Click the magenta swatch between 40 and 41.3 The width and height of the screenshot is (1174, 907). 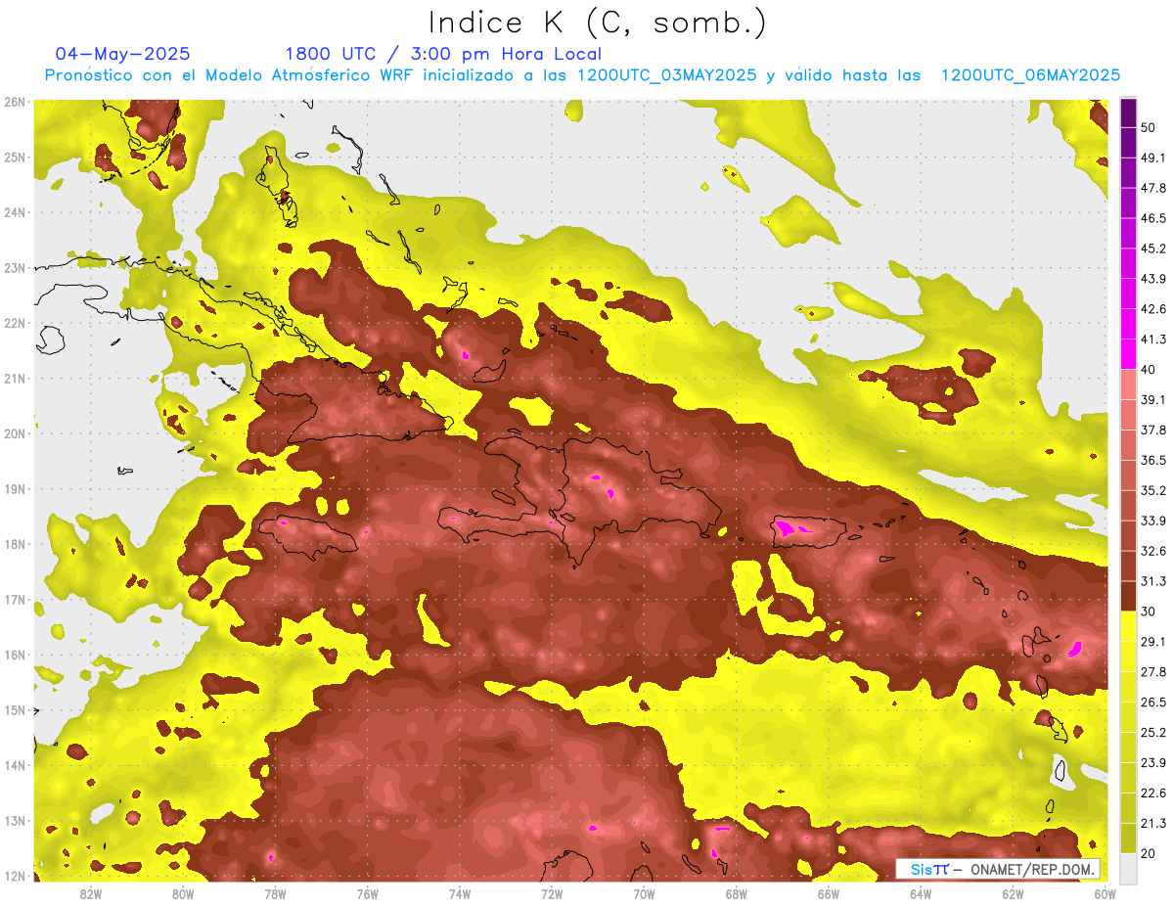click(1128, 354)
